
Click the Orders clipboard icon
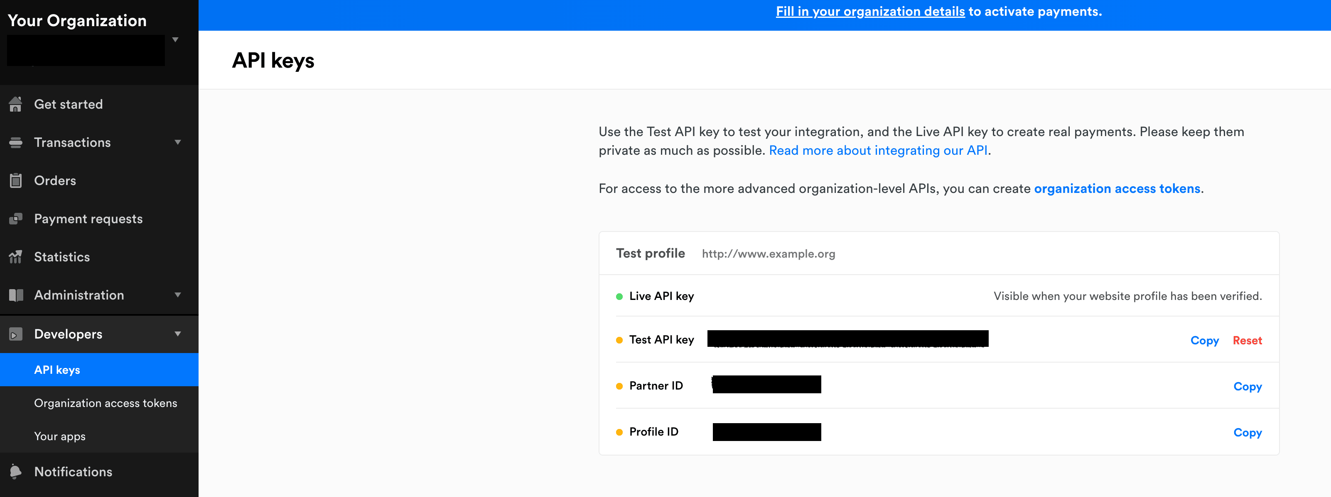[x=15, y=180]
